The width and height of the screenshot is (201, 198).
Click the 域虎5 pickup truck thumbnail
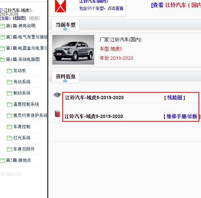73,50
